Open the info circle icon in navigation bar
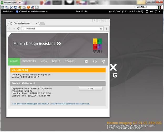Image resolution: width=164 pixels, height=132 pixels. pyautogui.click(x=95, y=62)
